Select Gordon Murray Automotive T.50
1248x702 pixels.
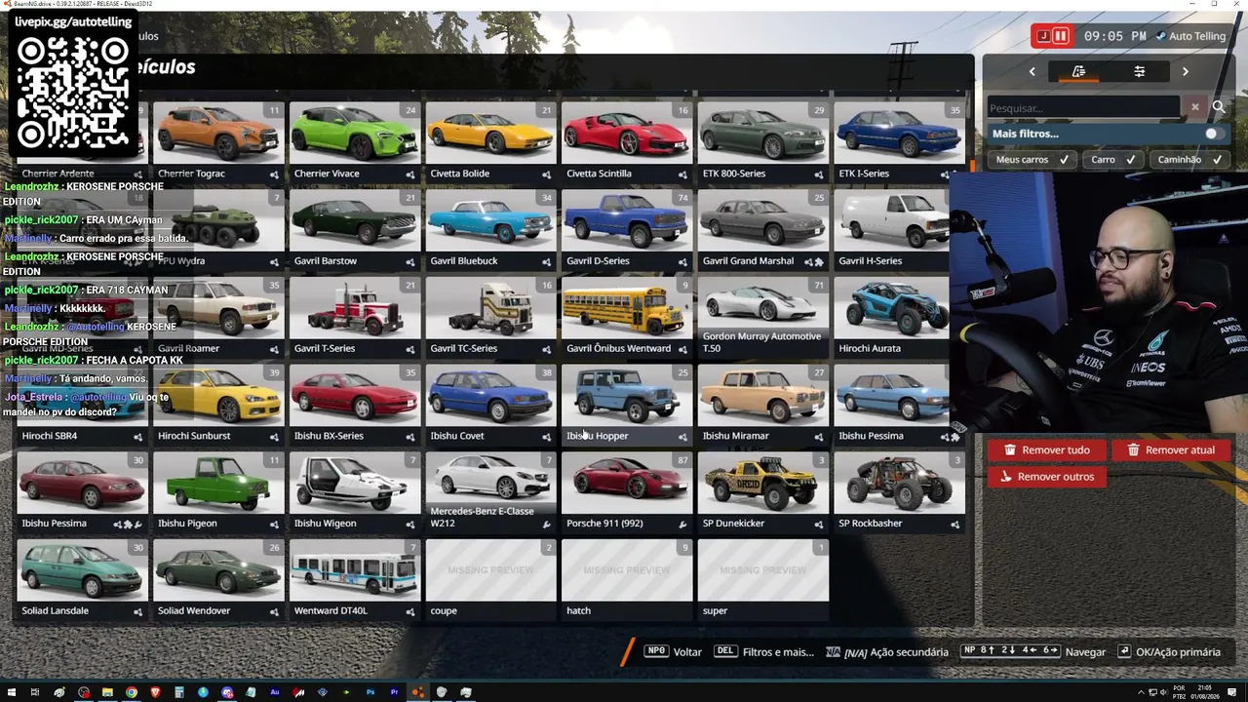(x=763, y=317)
